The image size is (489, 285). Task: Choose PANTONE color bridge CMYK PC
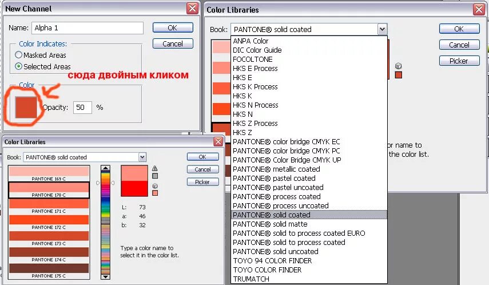click(309, 151)
